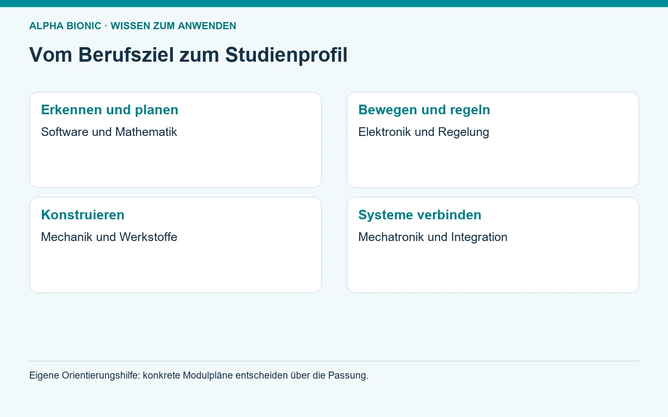The height and width of the screenshot is (417, 668).
Task: Click the 'Mechatronik und Integration' text
Action: coord(433,237)
